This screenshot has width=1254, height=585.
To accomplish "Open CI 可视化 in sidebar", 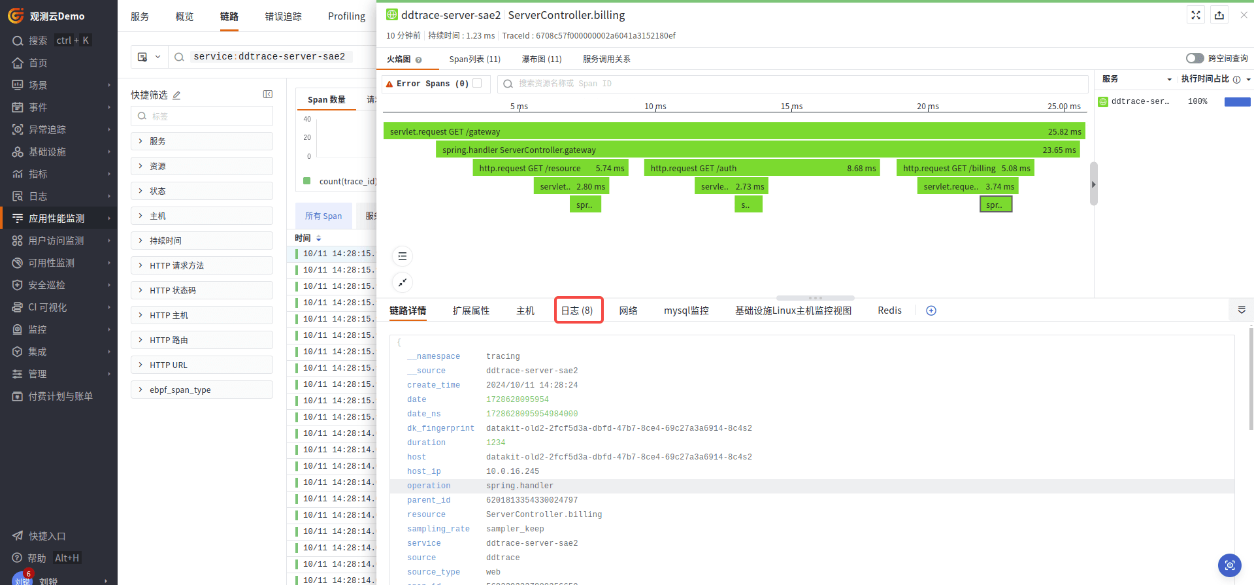I will pyautogui.click(x=59, y=307).
